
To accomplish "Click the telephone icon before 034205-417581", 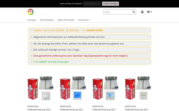I will pyautogui.click(x=84, y=30).
